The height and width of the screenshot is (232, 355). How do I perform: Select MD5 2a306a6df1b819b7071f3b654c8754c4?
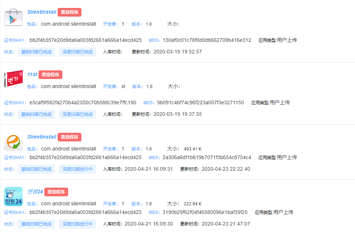point(207,157)
